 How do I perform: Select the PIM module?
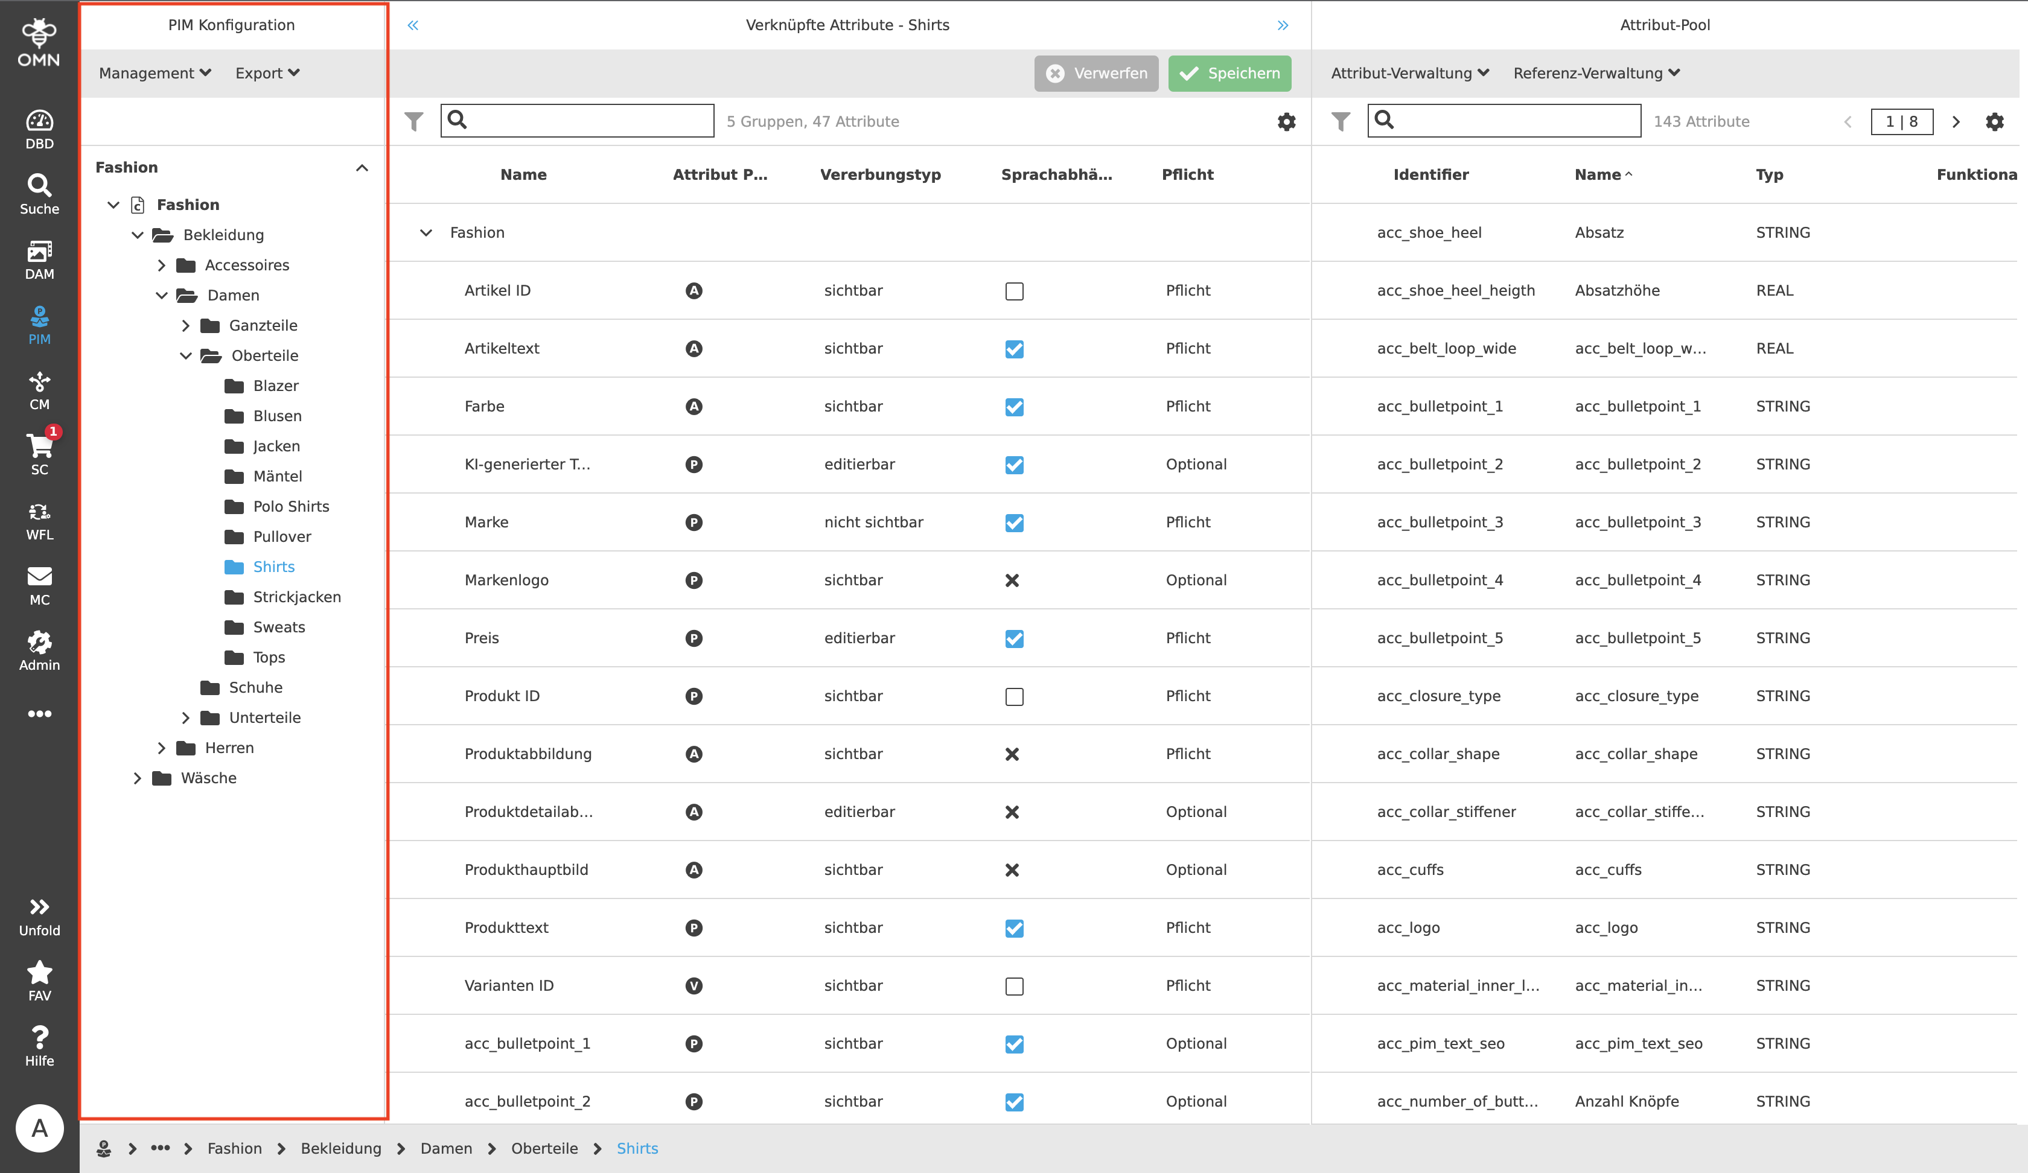pos(39,324)
